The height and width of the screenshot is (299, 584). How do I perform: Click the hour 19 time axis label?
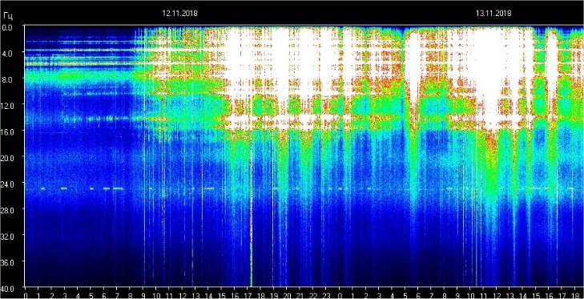click(x=273, y=295)
